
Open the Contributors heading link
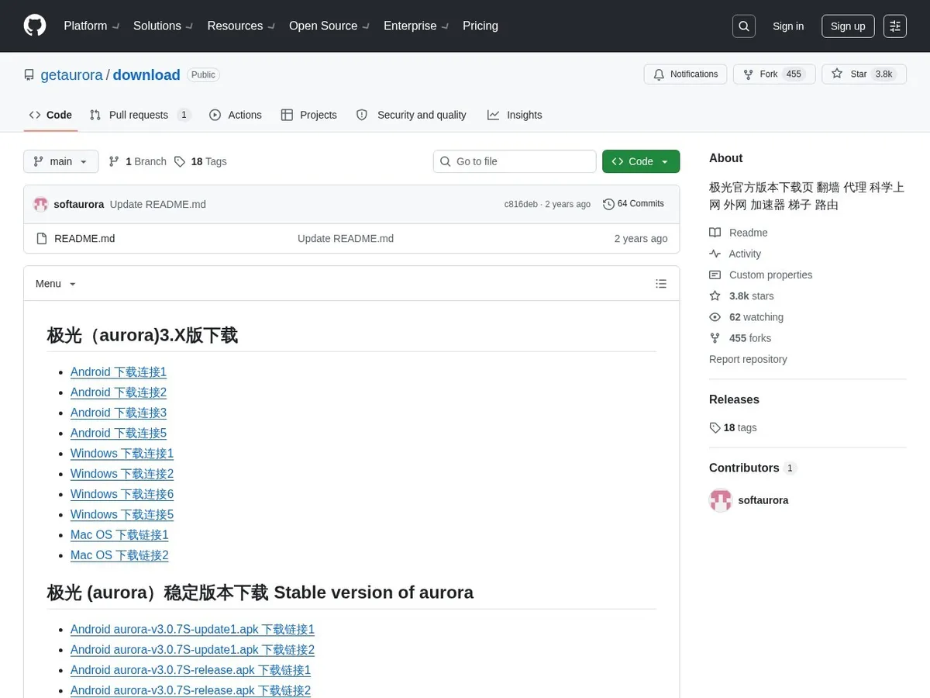[753, 468]
